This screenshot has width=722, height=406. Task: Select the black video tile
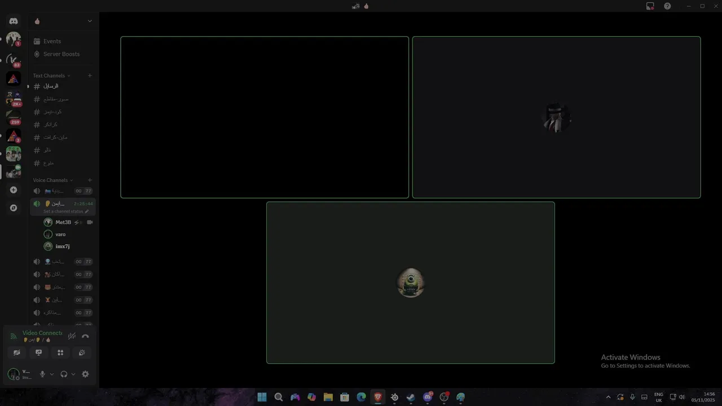click(x=265, y=117)
